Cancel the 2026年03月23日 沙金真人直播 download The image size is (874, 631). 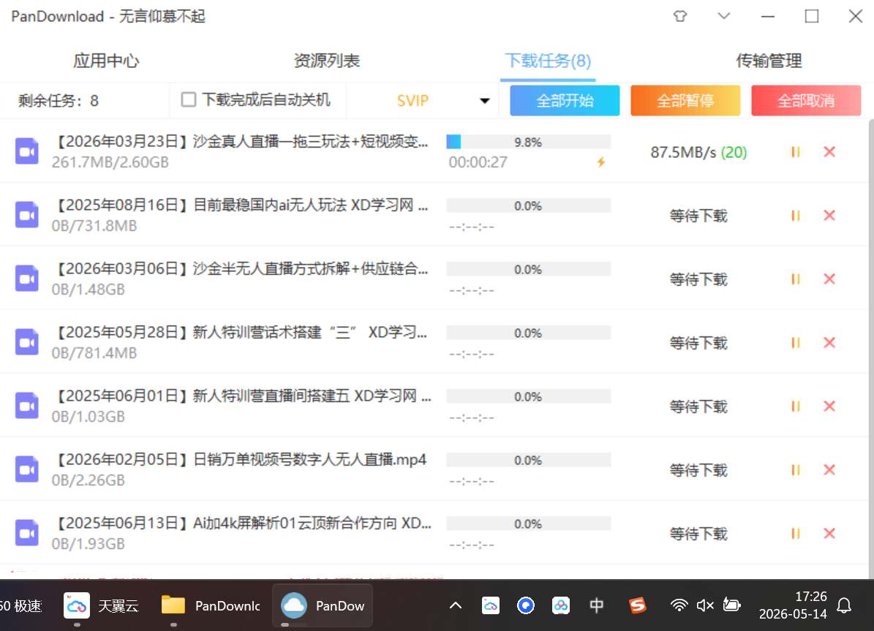click(829, 151)
